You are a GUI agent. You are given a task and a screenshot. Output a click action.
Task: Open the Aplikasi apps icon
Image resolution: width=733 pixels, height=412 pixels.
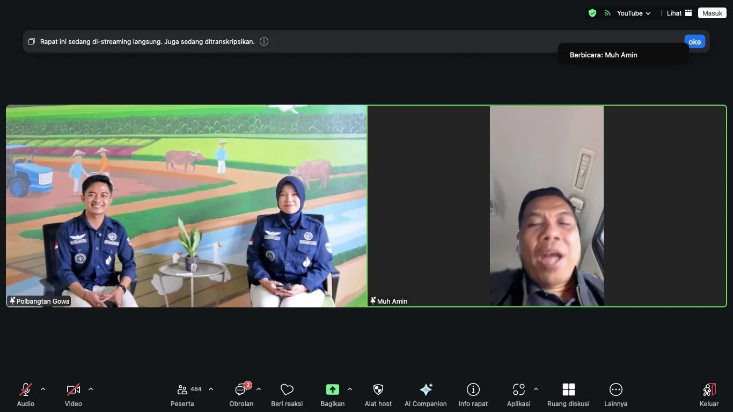(518, 389)
